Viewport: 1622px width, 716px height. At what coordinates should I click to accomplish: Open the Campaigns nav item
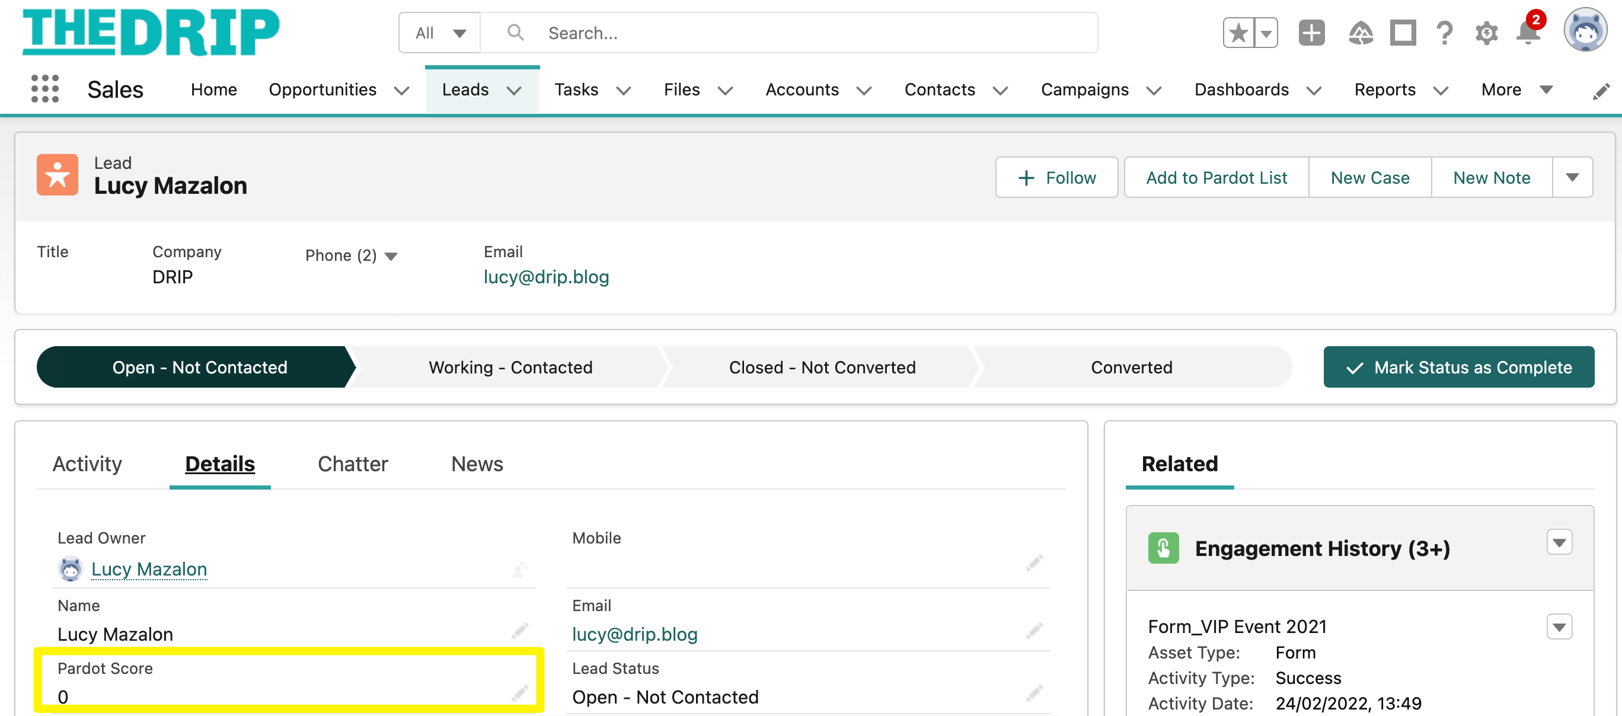(1084, 89)
